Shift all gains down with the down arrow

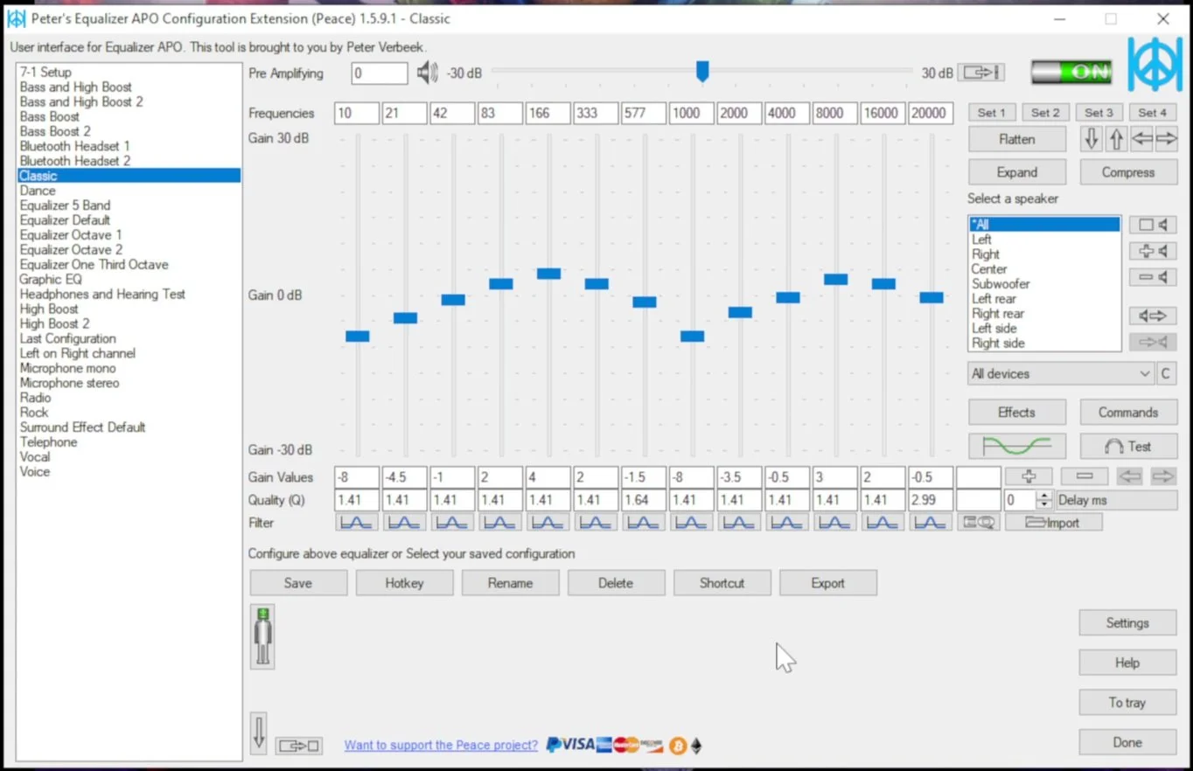[1091, 139]
